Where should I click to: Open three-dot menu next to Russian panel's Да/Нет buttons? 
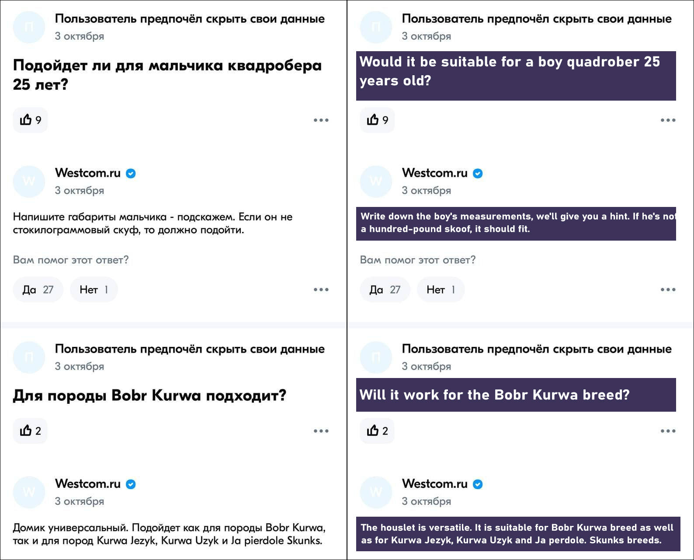321,290
